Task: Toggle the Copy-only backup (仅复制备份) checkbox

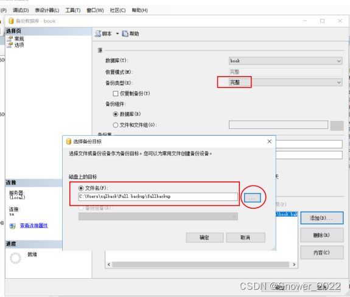Action: [116, 94]
